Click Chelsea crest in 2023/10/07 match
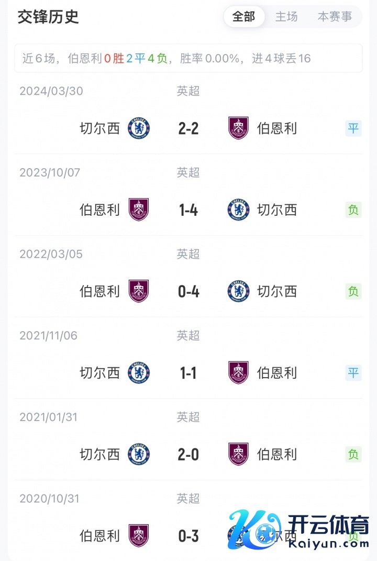This screenshot has width=377, height=561. [x=238, y=210]
